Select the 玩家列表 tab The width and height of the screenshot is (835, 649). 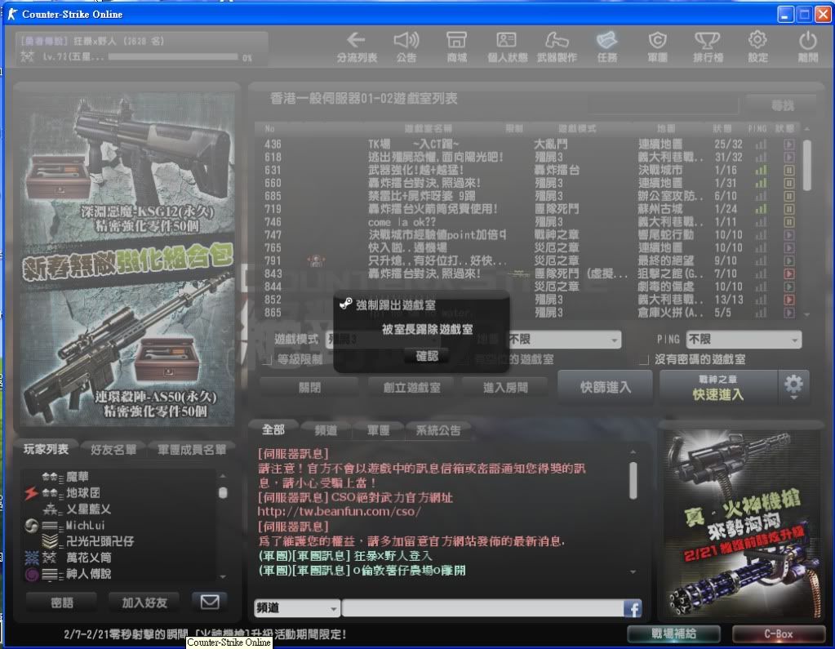click(46, 449)
